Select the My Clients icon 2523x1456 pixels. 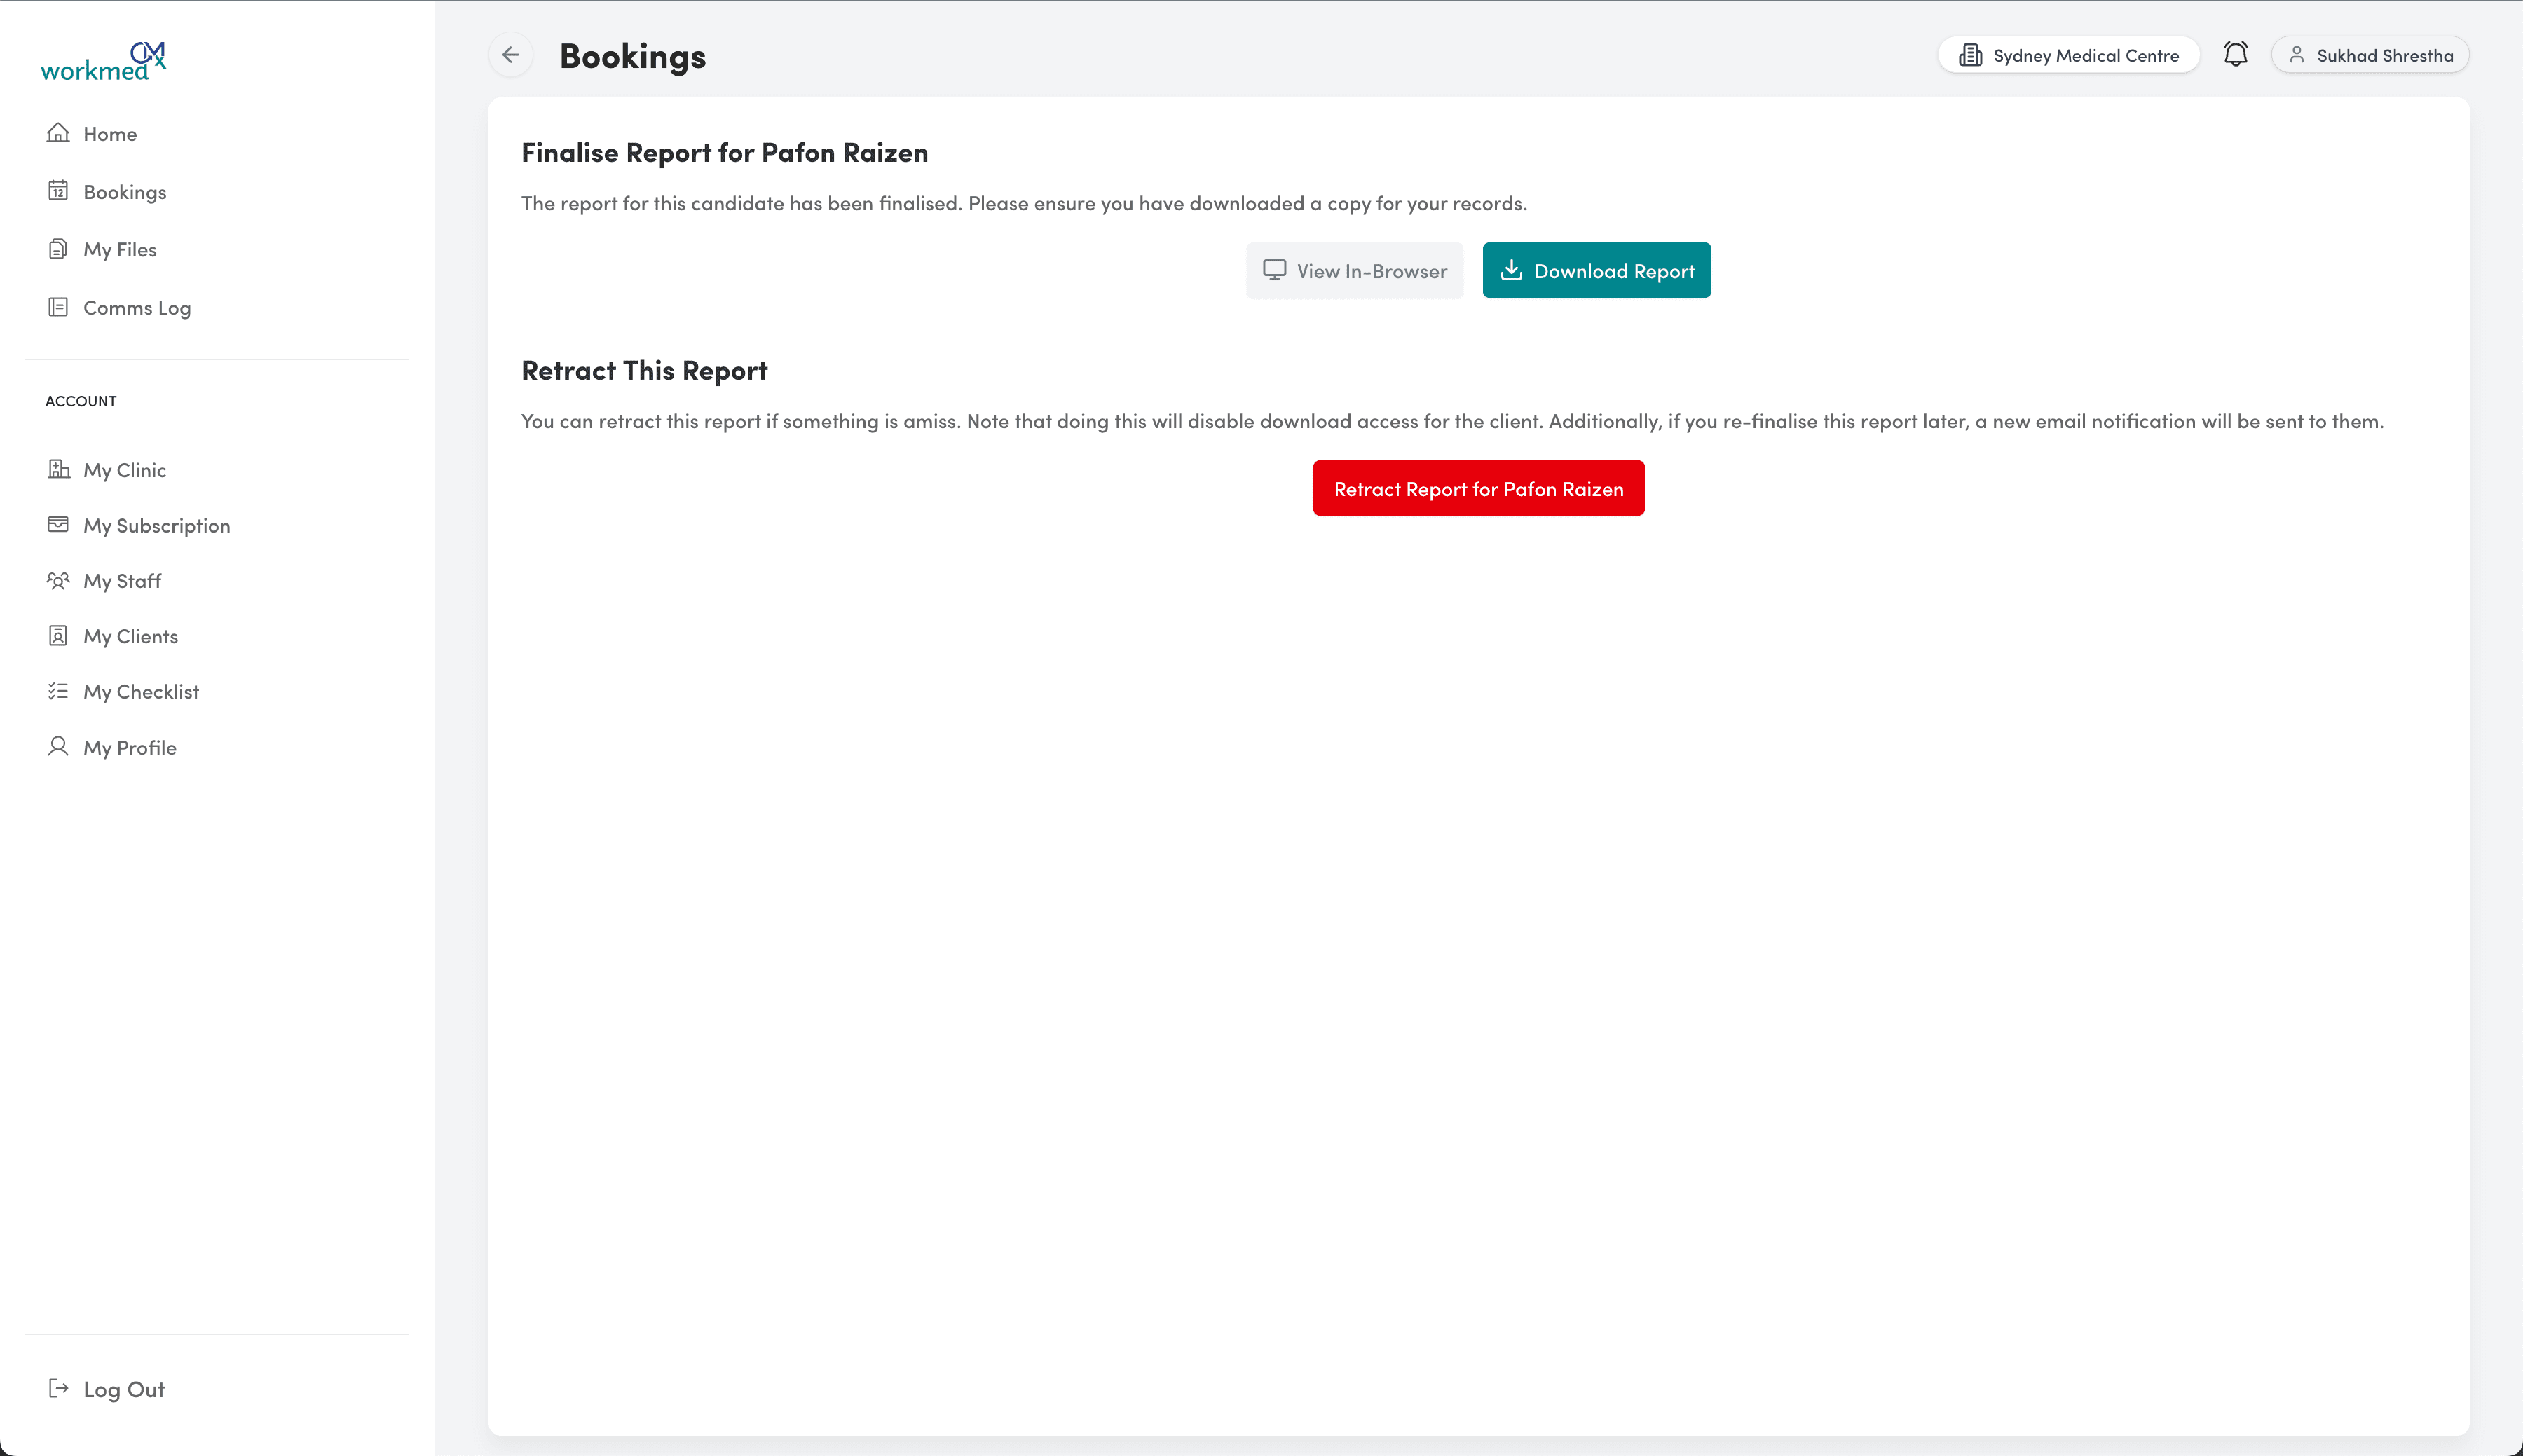pos(58,635)
